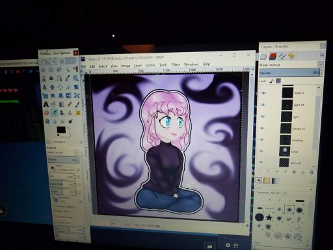Screen dimensions: 333x250
Task: Open the Filters menu
Action: (x=176, y=64)
